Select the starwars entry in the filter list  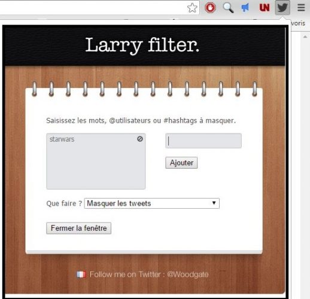62,139
